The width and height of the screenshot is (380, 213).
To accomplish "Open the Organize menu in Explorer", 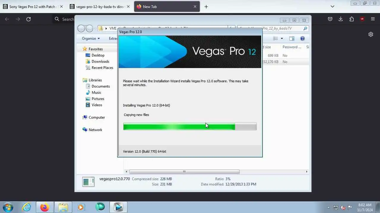I will 91,38.
